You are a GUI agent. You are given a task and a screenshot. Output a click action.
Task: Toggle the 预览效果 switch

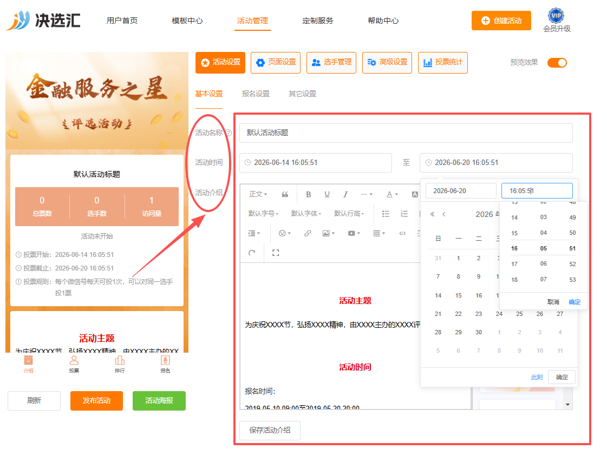[557, 63]
